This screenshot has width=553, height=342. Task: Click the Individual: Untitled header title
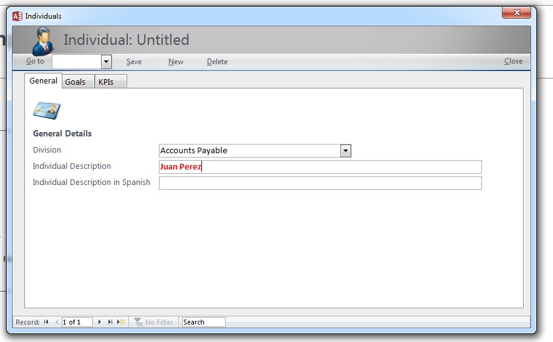[127, 40]
